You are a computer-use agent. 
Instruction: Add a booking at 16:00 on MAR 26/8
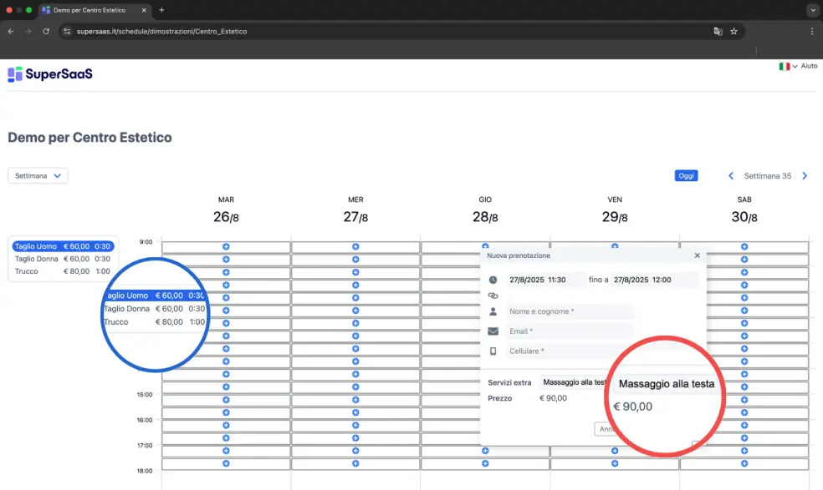(226, 426)
